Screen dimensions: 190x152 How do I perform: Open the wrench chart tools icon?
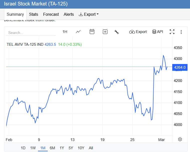click(x=117, y=32)
